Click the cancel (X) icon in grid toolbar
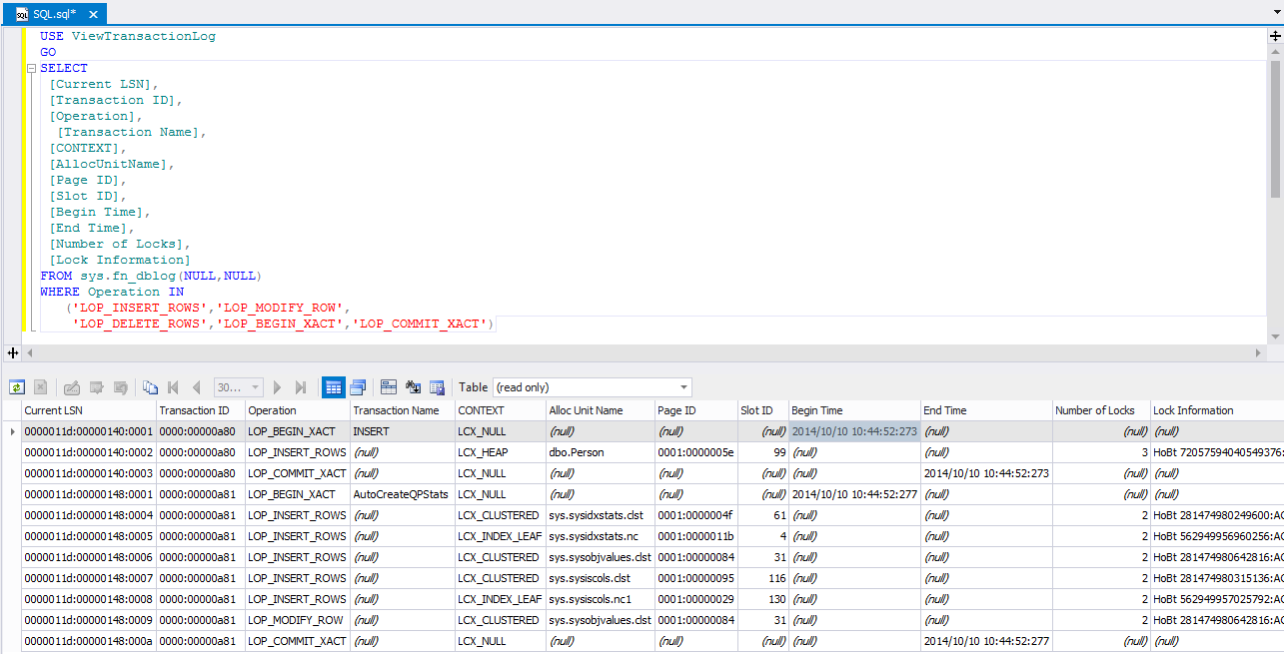The image size is (1284, 654). 41,387
